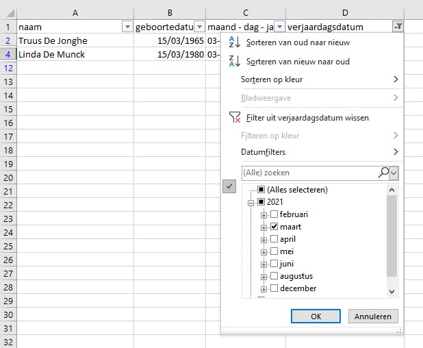Enable the december checkbox
Screen dimensions: 423x348
point(274,288)
